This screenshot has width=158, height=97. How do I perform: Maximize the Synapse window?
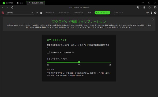point(149,3)
